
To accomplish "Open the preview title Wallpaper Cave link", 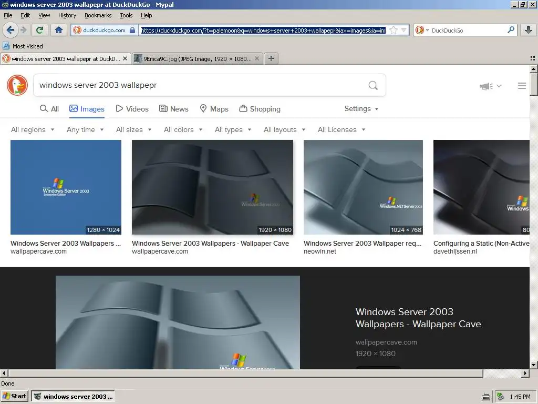I will pyautogui.click(x=418, y=318).
